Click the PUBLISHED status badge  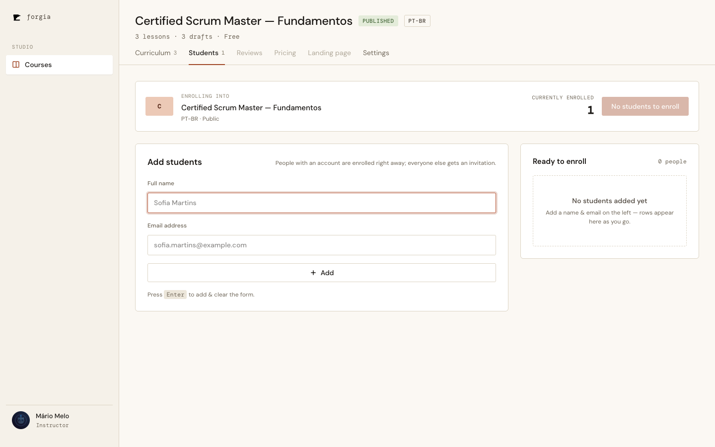[x=378, y=21]
